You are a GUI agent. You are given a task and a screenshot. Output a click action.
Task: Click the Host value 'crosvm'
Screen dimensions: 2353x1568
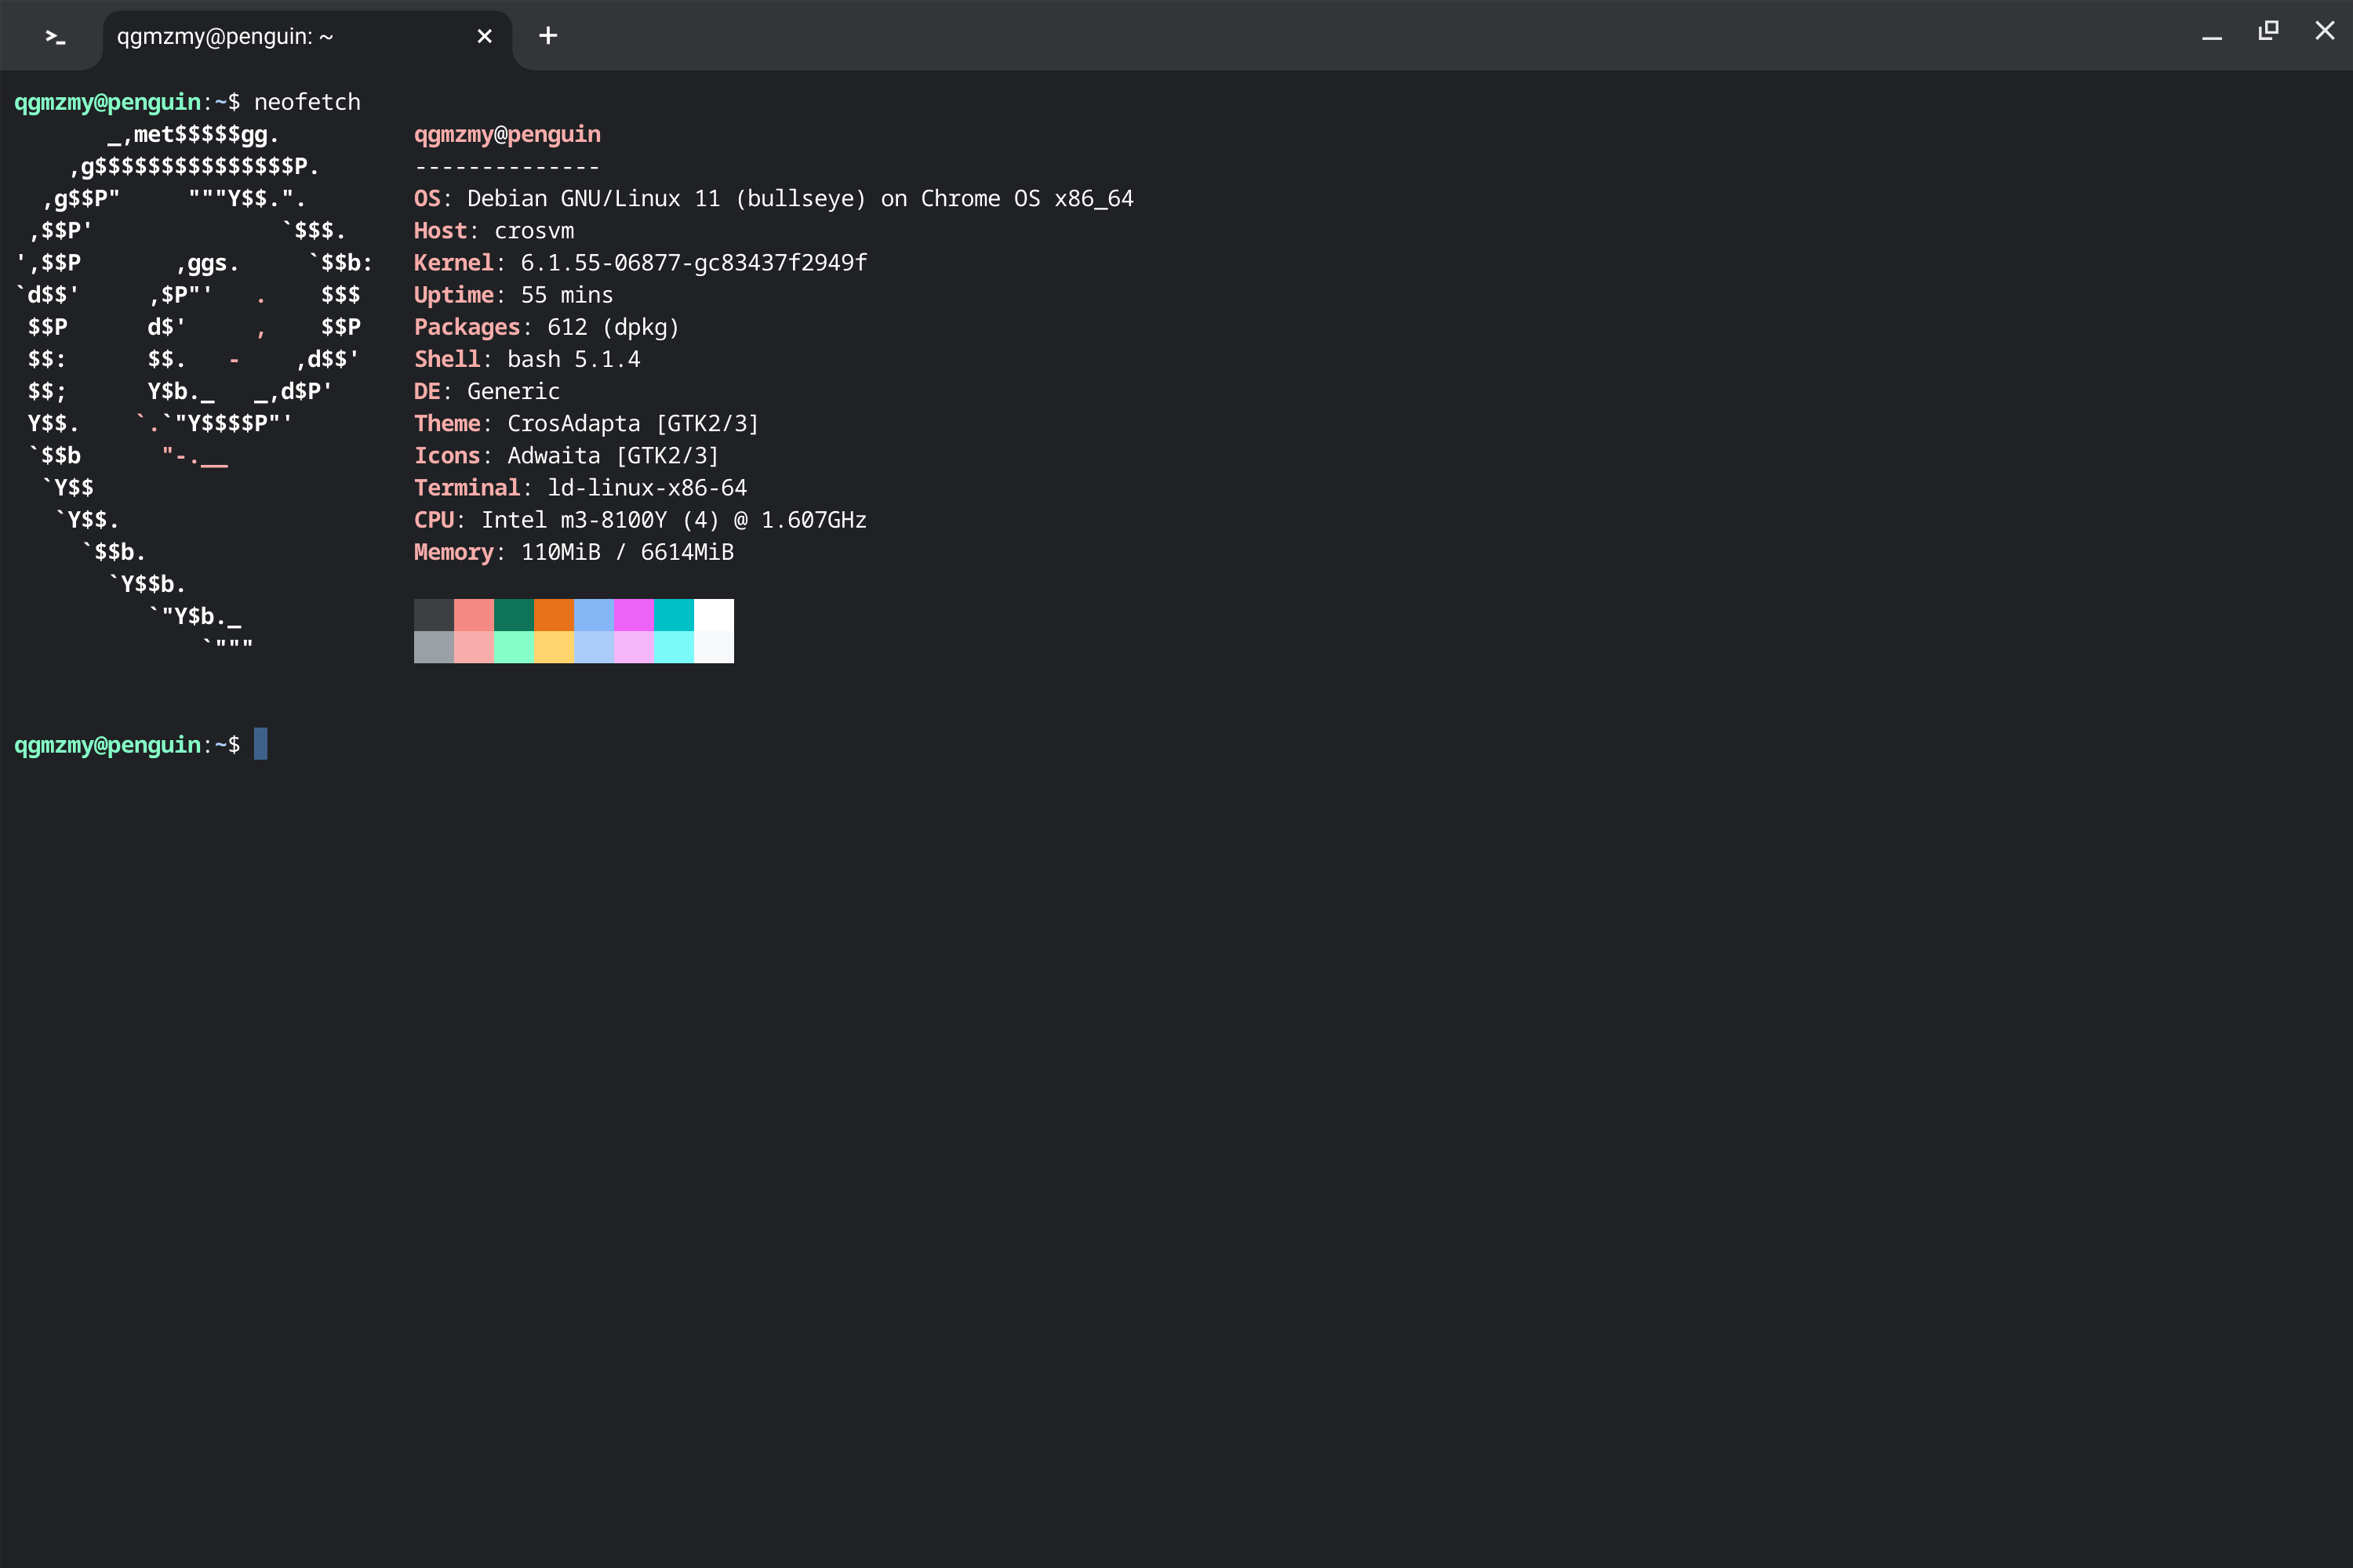534,231
